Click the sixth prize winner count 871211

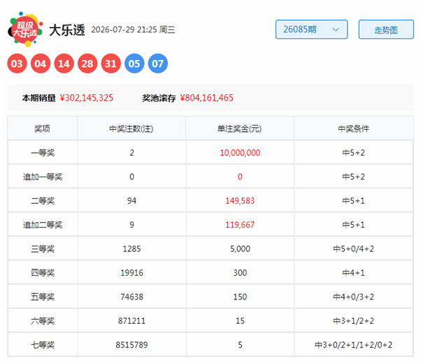131,321
